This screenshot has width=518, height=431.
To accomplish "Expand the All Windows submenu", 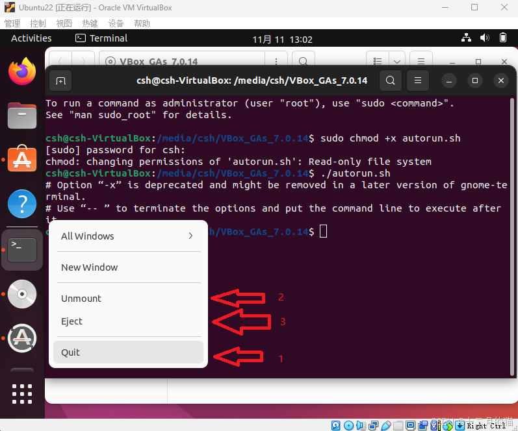I will pos(128,236).
